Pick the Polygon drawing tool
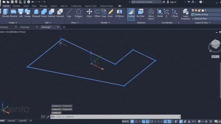 (x=78, y=13)
